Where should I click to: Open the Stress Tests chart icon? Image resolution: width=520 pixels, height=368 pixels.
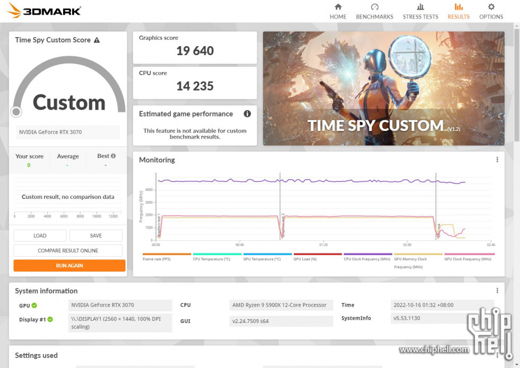point(420,7)
